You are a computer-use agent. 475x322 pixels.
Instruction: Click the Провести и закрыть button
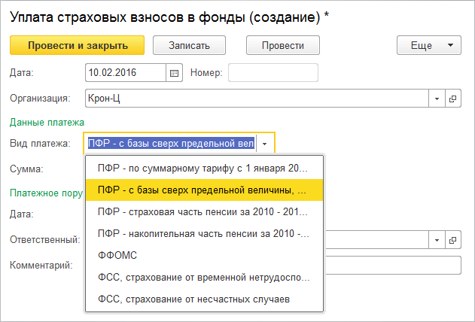(77, 46)
